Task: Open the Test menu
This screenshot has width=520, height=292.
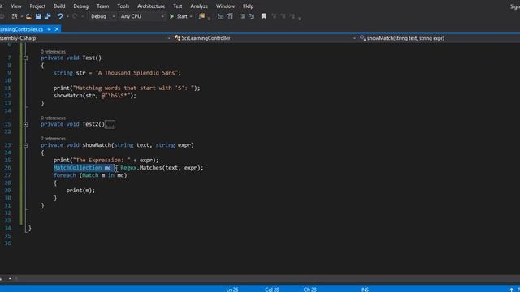Action: [178, 6]
